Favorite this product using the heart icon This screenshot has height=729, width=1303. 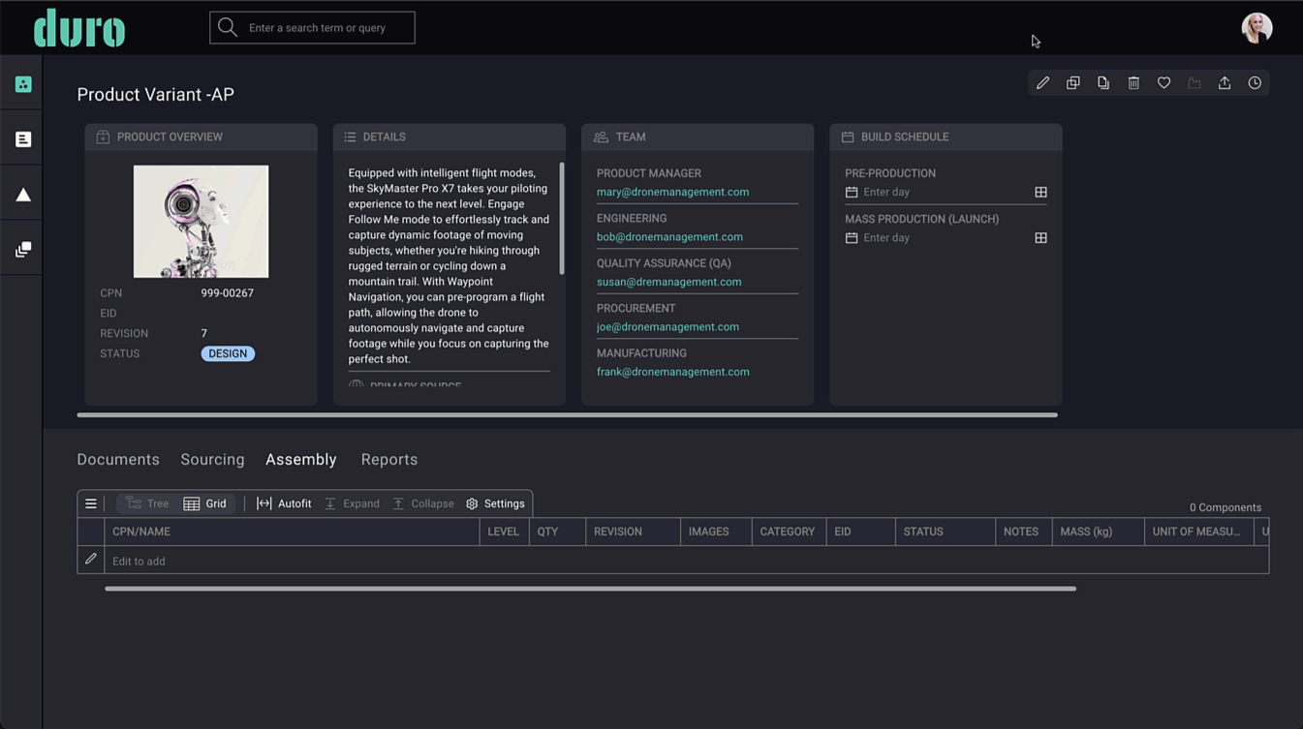1163,82
